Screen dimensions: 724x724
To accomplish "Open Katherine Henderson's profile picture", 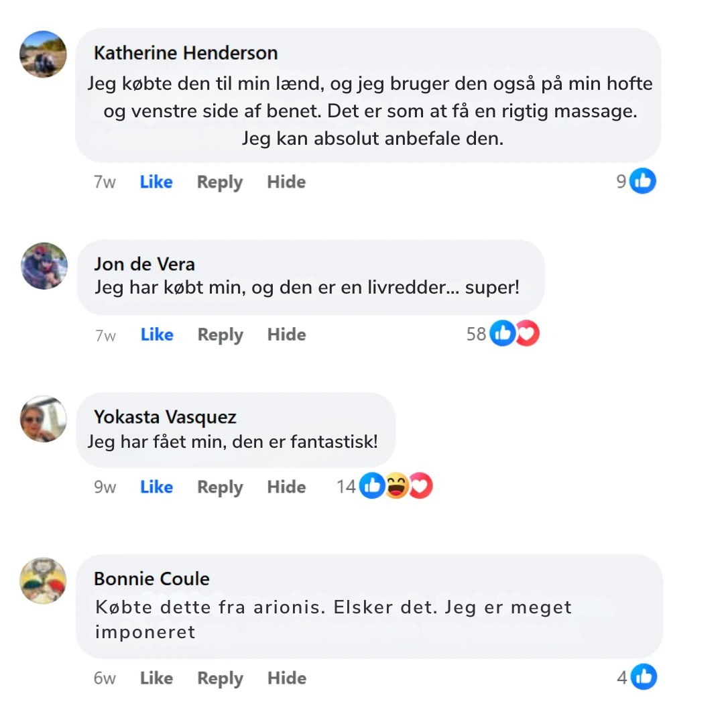I will click(43, 54).
